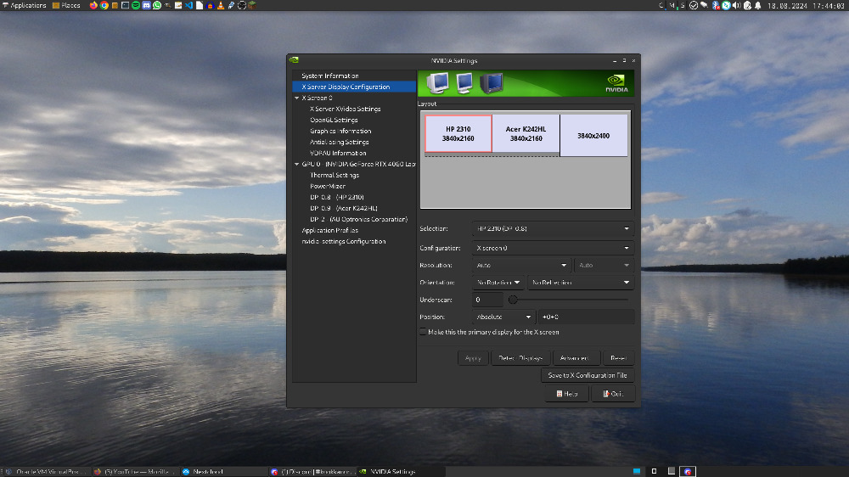The height and width of the screenshot is (477, 849).
Task: Open Application Profiles page
Action: tap(329, 231)
